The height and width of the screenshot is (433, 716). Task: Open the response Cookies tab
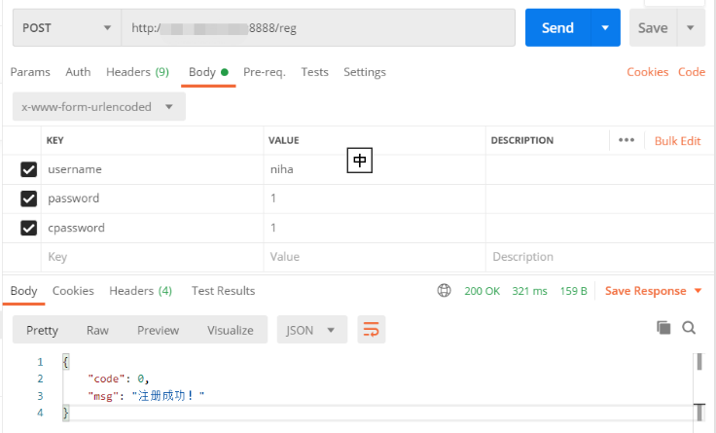tap(73, 291)
